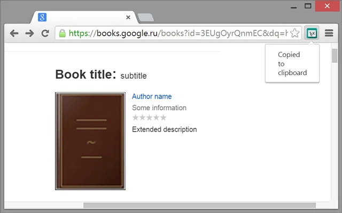Screen dimensions: 342x213
Task: Go forward with the forward arrow
Action: [29, 33]
